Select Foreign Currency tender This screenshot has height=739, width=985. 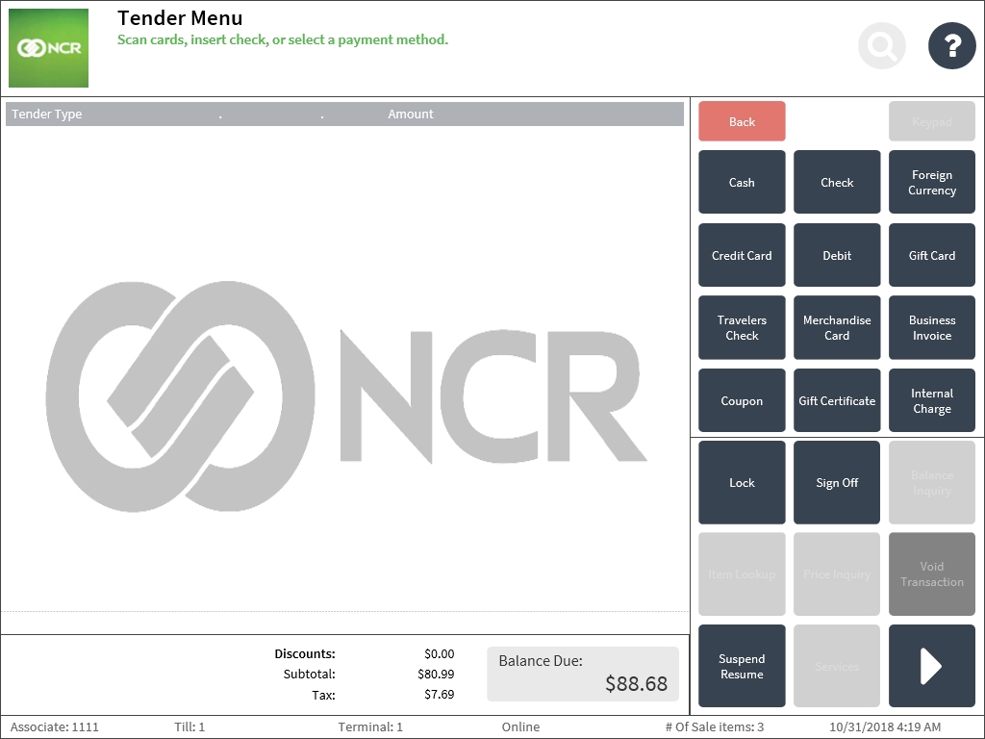pyautogui.click(x=931, y=182)
